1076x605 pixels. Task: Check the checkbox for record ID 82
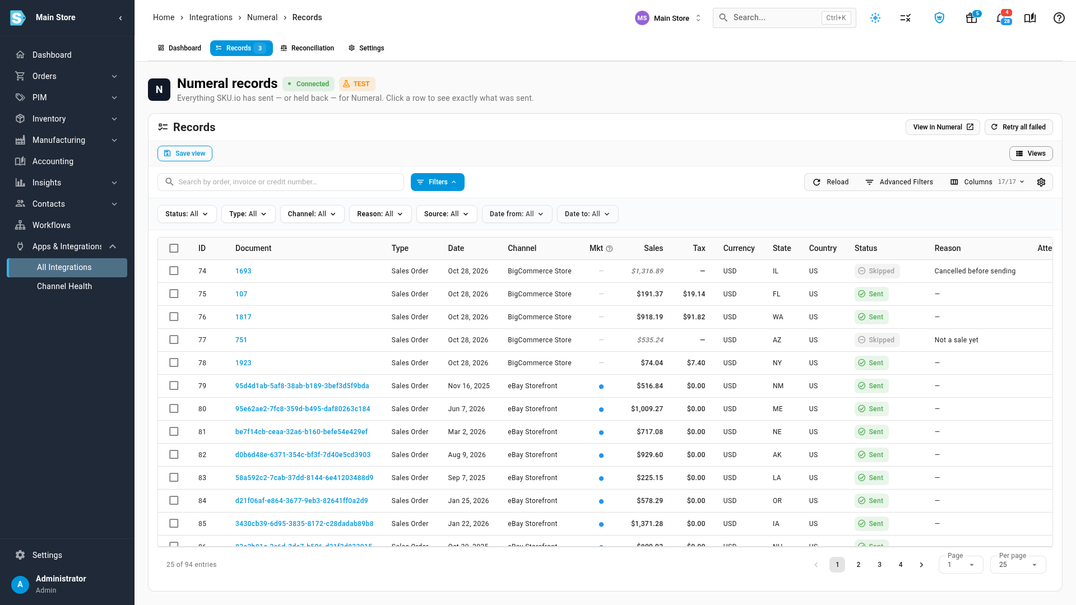click(174, 455)
